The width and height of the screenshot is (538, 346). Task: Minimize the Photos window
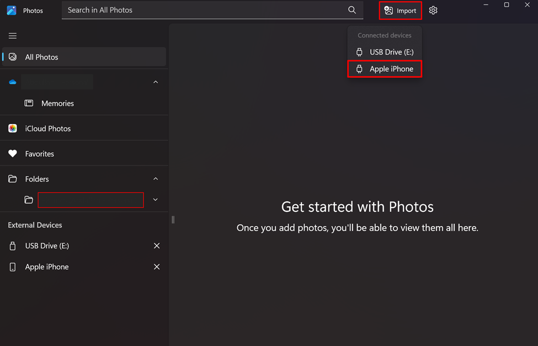pyautogui.click(x=486, y=5)
